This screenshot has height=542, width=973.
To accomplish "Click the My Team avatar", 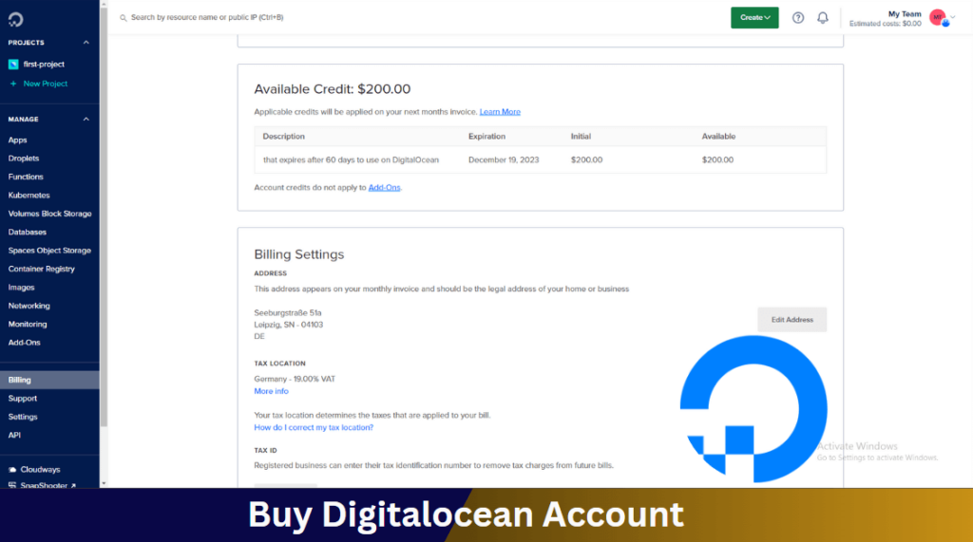I will 938,18.
